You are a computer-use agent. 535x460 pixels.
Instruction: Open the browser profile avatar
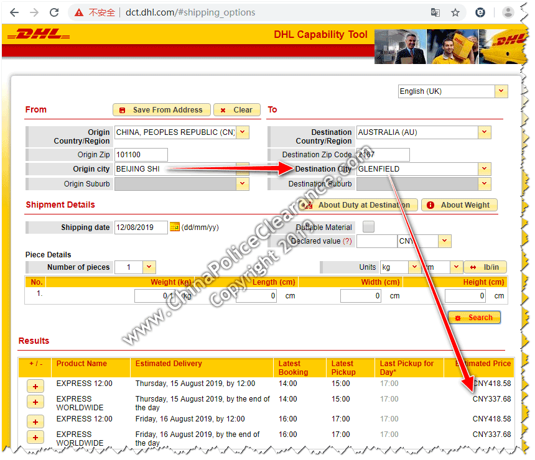point(508,13)
